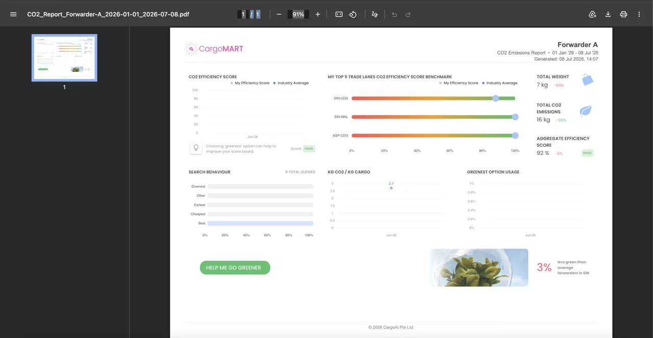Click the PDF file name title
Image resolution: width=653 pixels, height=338 pixels.
click(108, 14)
